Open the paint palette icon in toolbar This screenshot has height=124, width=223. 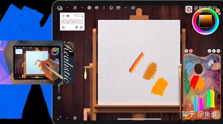point(111,8)
